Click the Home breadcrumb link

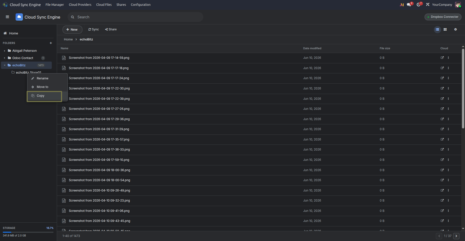click(68, 39)
